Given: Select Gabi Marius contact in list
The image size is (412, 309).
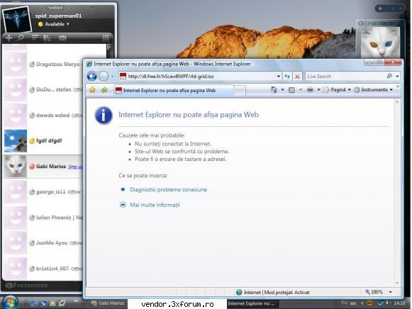Looking at the screenshot, I should pyautogui.click(x=43, y=167).
